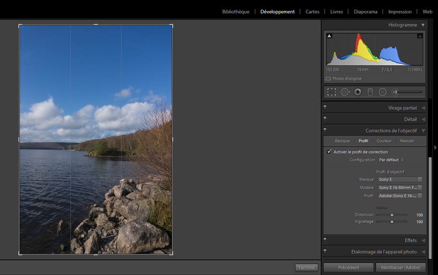This screenshot has width=438, height=275.
Task: Open the Cartes module
Action: (x=312, y=12)
